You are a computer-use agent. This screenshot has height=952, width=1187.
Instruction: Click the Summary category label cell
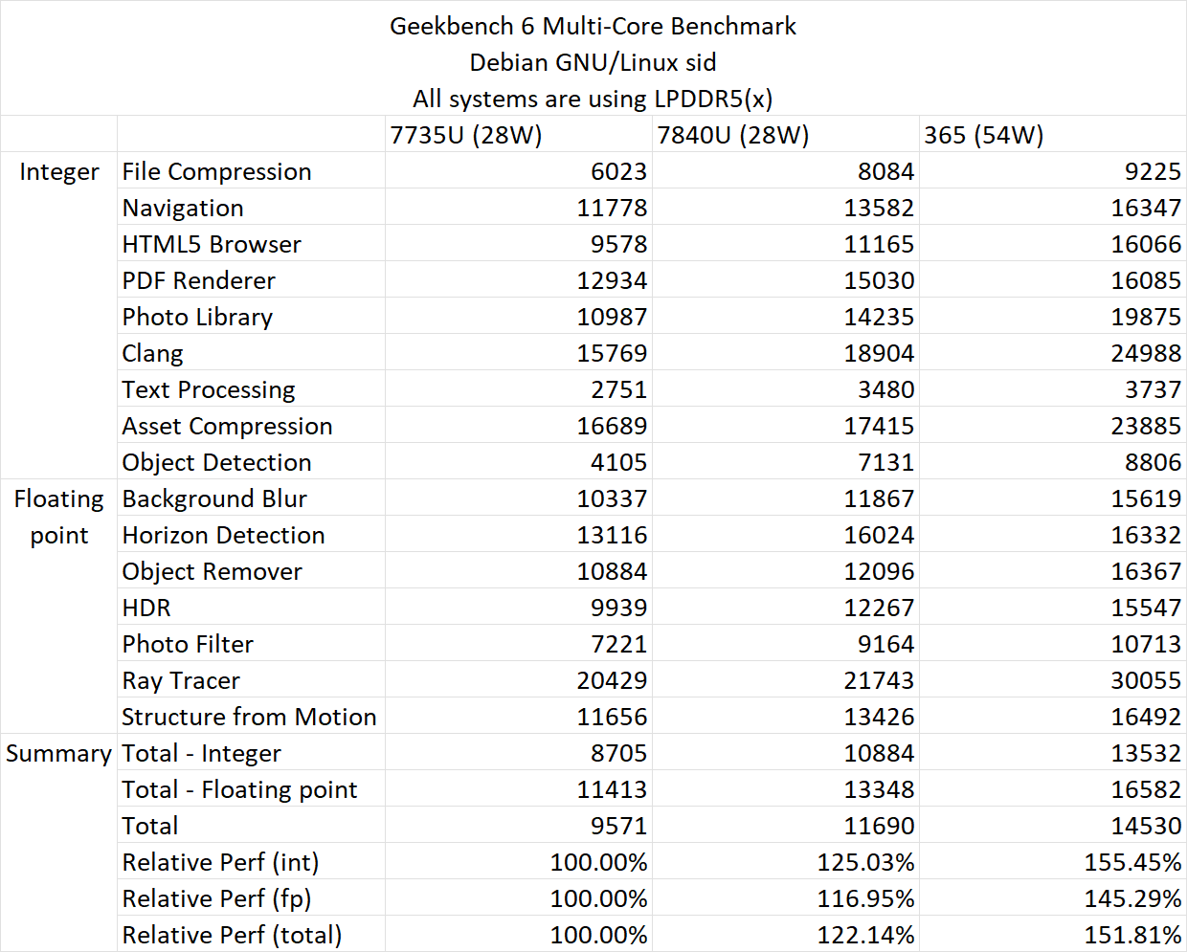(x=59, y=754)
